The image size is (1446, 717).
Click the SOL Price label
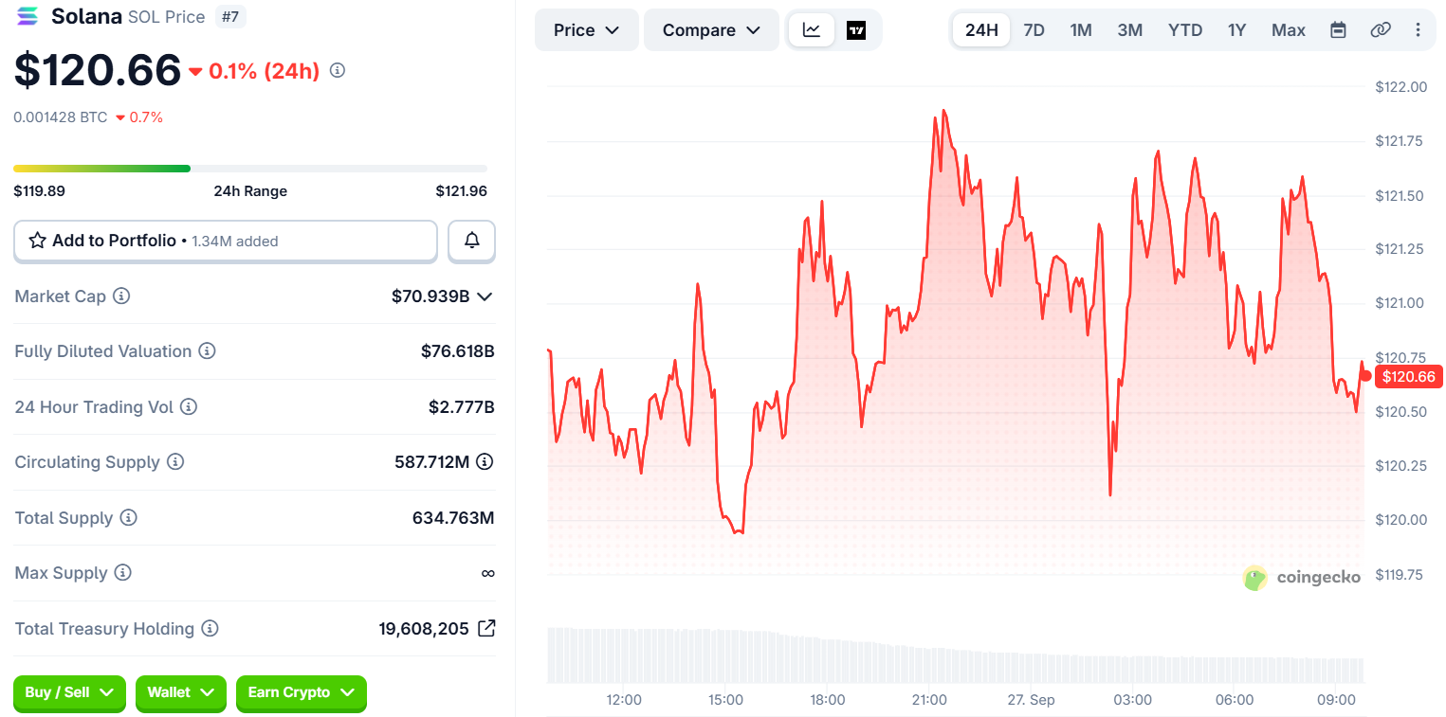click(167, 16)
